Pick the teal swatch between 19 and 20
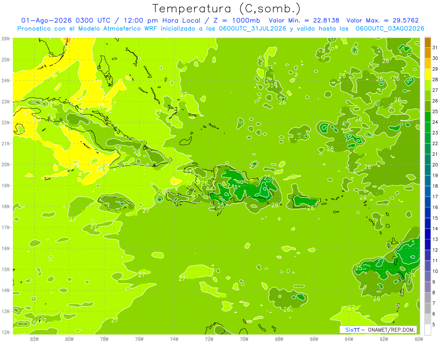This screenshot has height=344, width=445. pyautogui.click(x=428, y=170)
